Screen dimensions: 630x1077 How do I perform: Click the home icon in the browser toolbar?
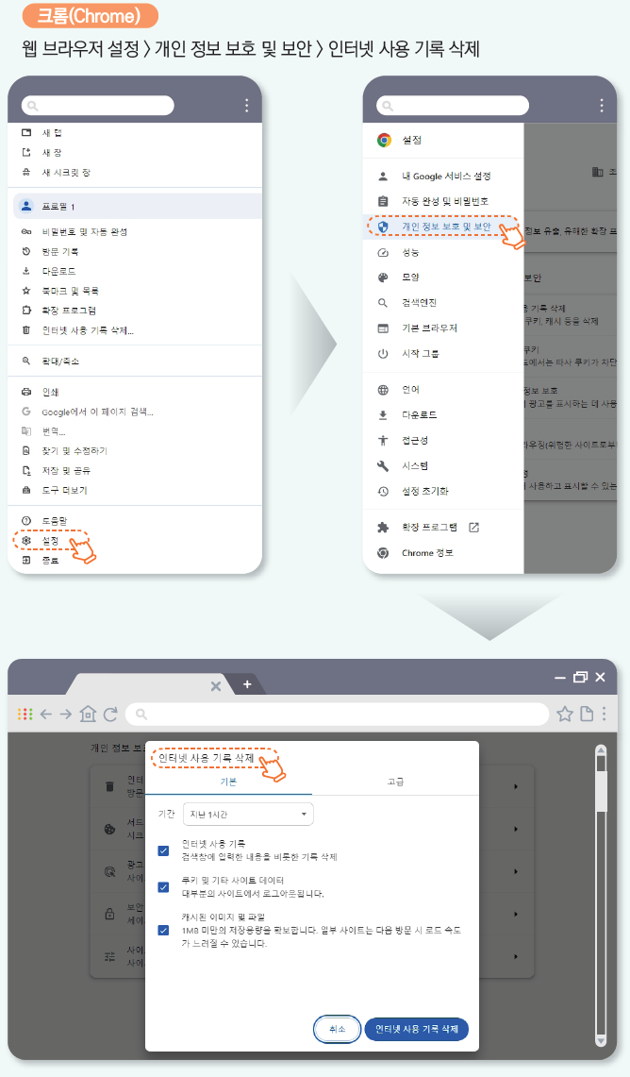[x=88, y=715]
